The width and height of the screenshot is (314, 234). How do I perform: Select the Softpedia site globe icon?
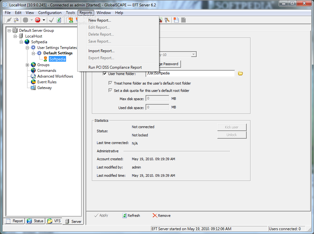[x=27, y=42]
